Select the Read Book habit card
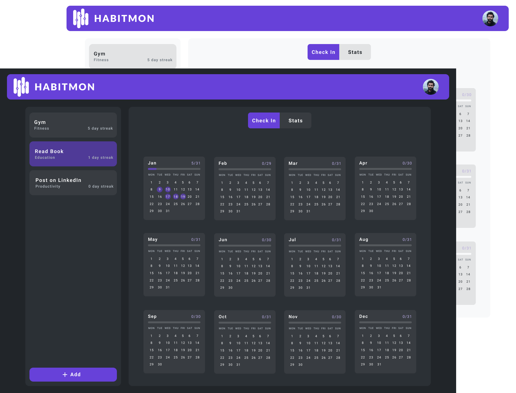 (73, 154)
